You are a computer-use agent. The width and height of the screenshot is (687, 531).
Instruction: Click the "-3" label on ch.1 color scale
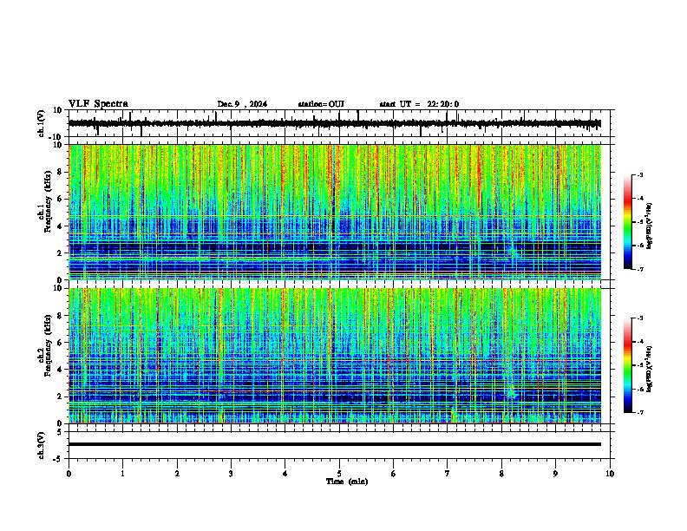(640, 174)
